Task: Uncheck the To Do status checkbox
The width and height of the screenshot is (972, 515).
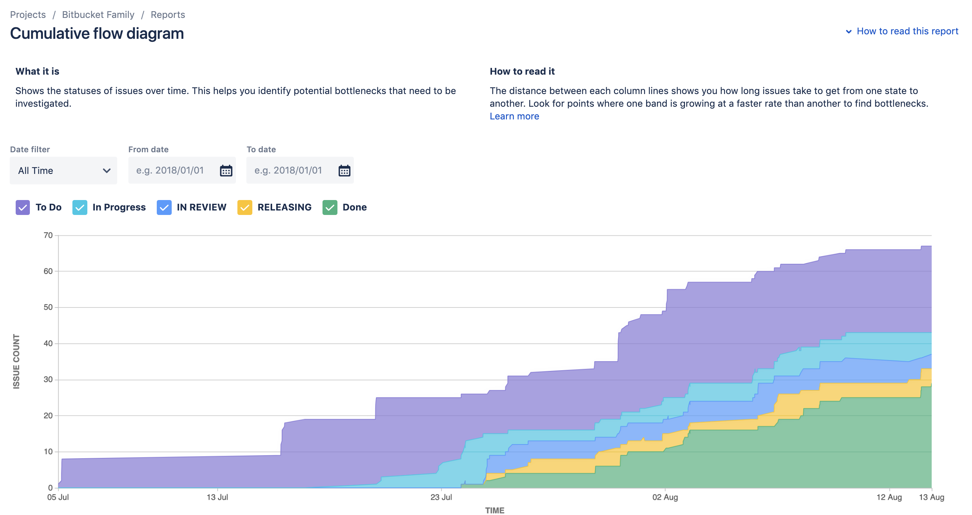Action: coord(23,207)
